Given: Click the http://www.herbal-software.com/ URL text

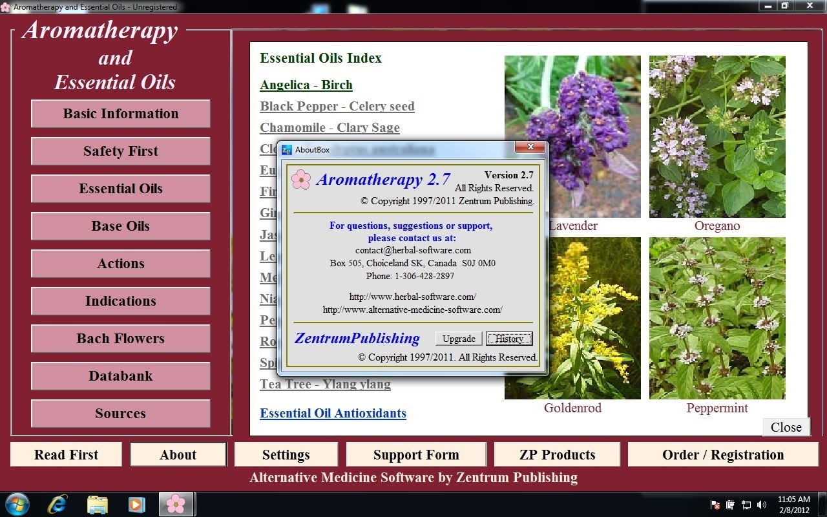Looking at the screenshot, I should click(413, 297).
